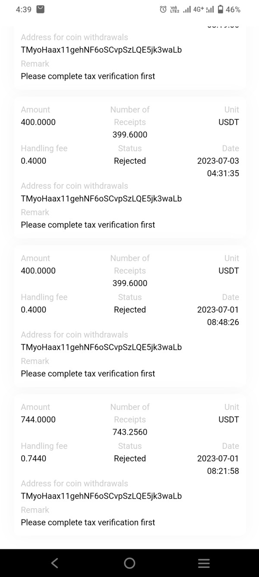
Task: Tap the 2023-07-03 withdrawal date
Action: (x=218, y=161)
